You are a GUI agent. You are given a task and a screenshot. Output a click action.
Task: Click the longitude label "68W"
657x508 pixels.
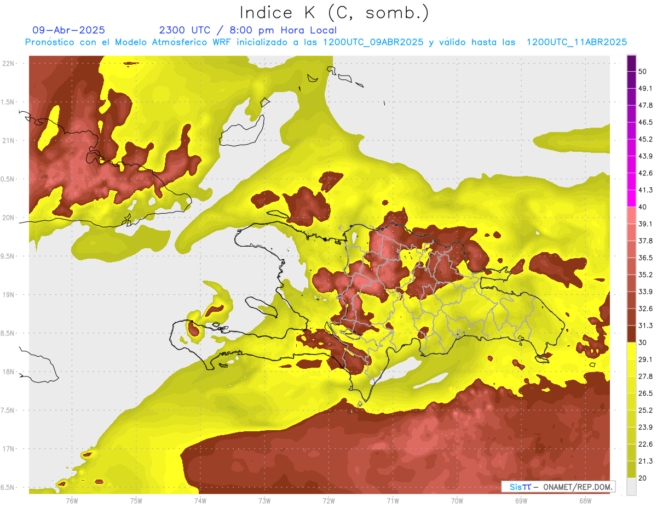(585, 501)
